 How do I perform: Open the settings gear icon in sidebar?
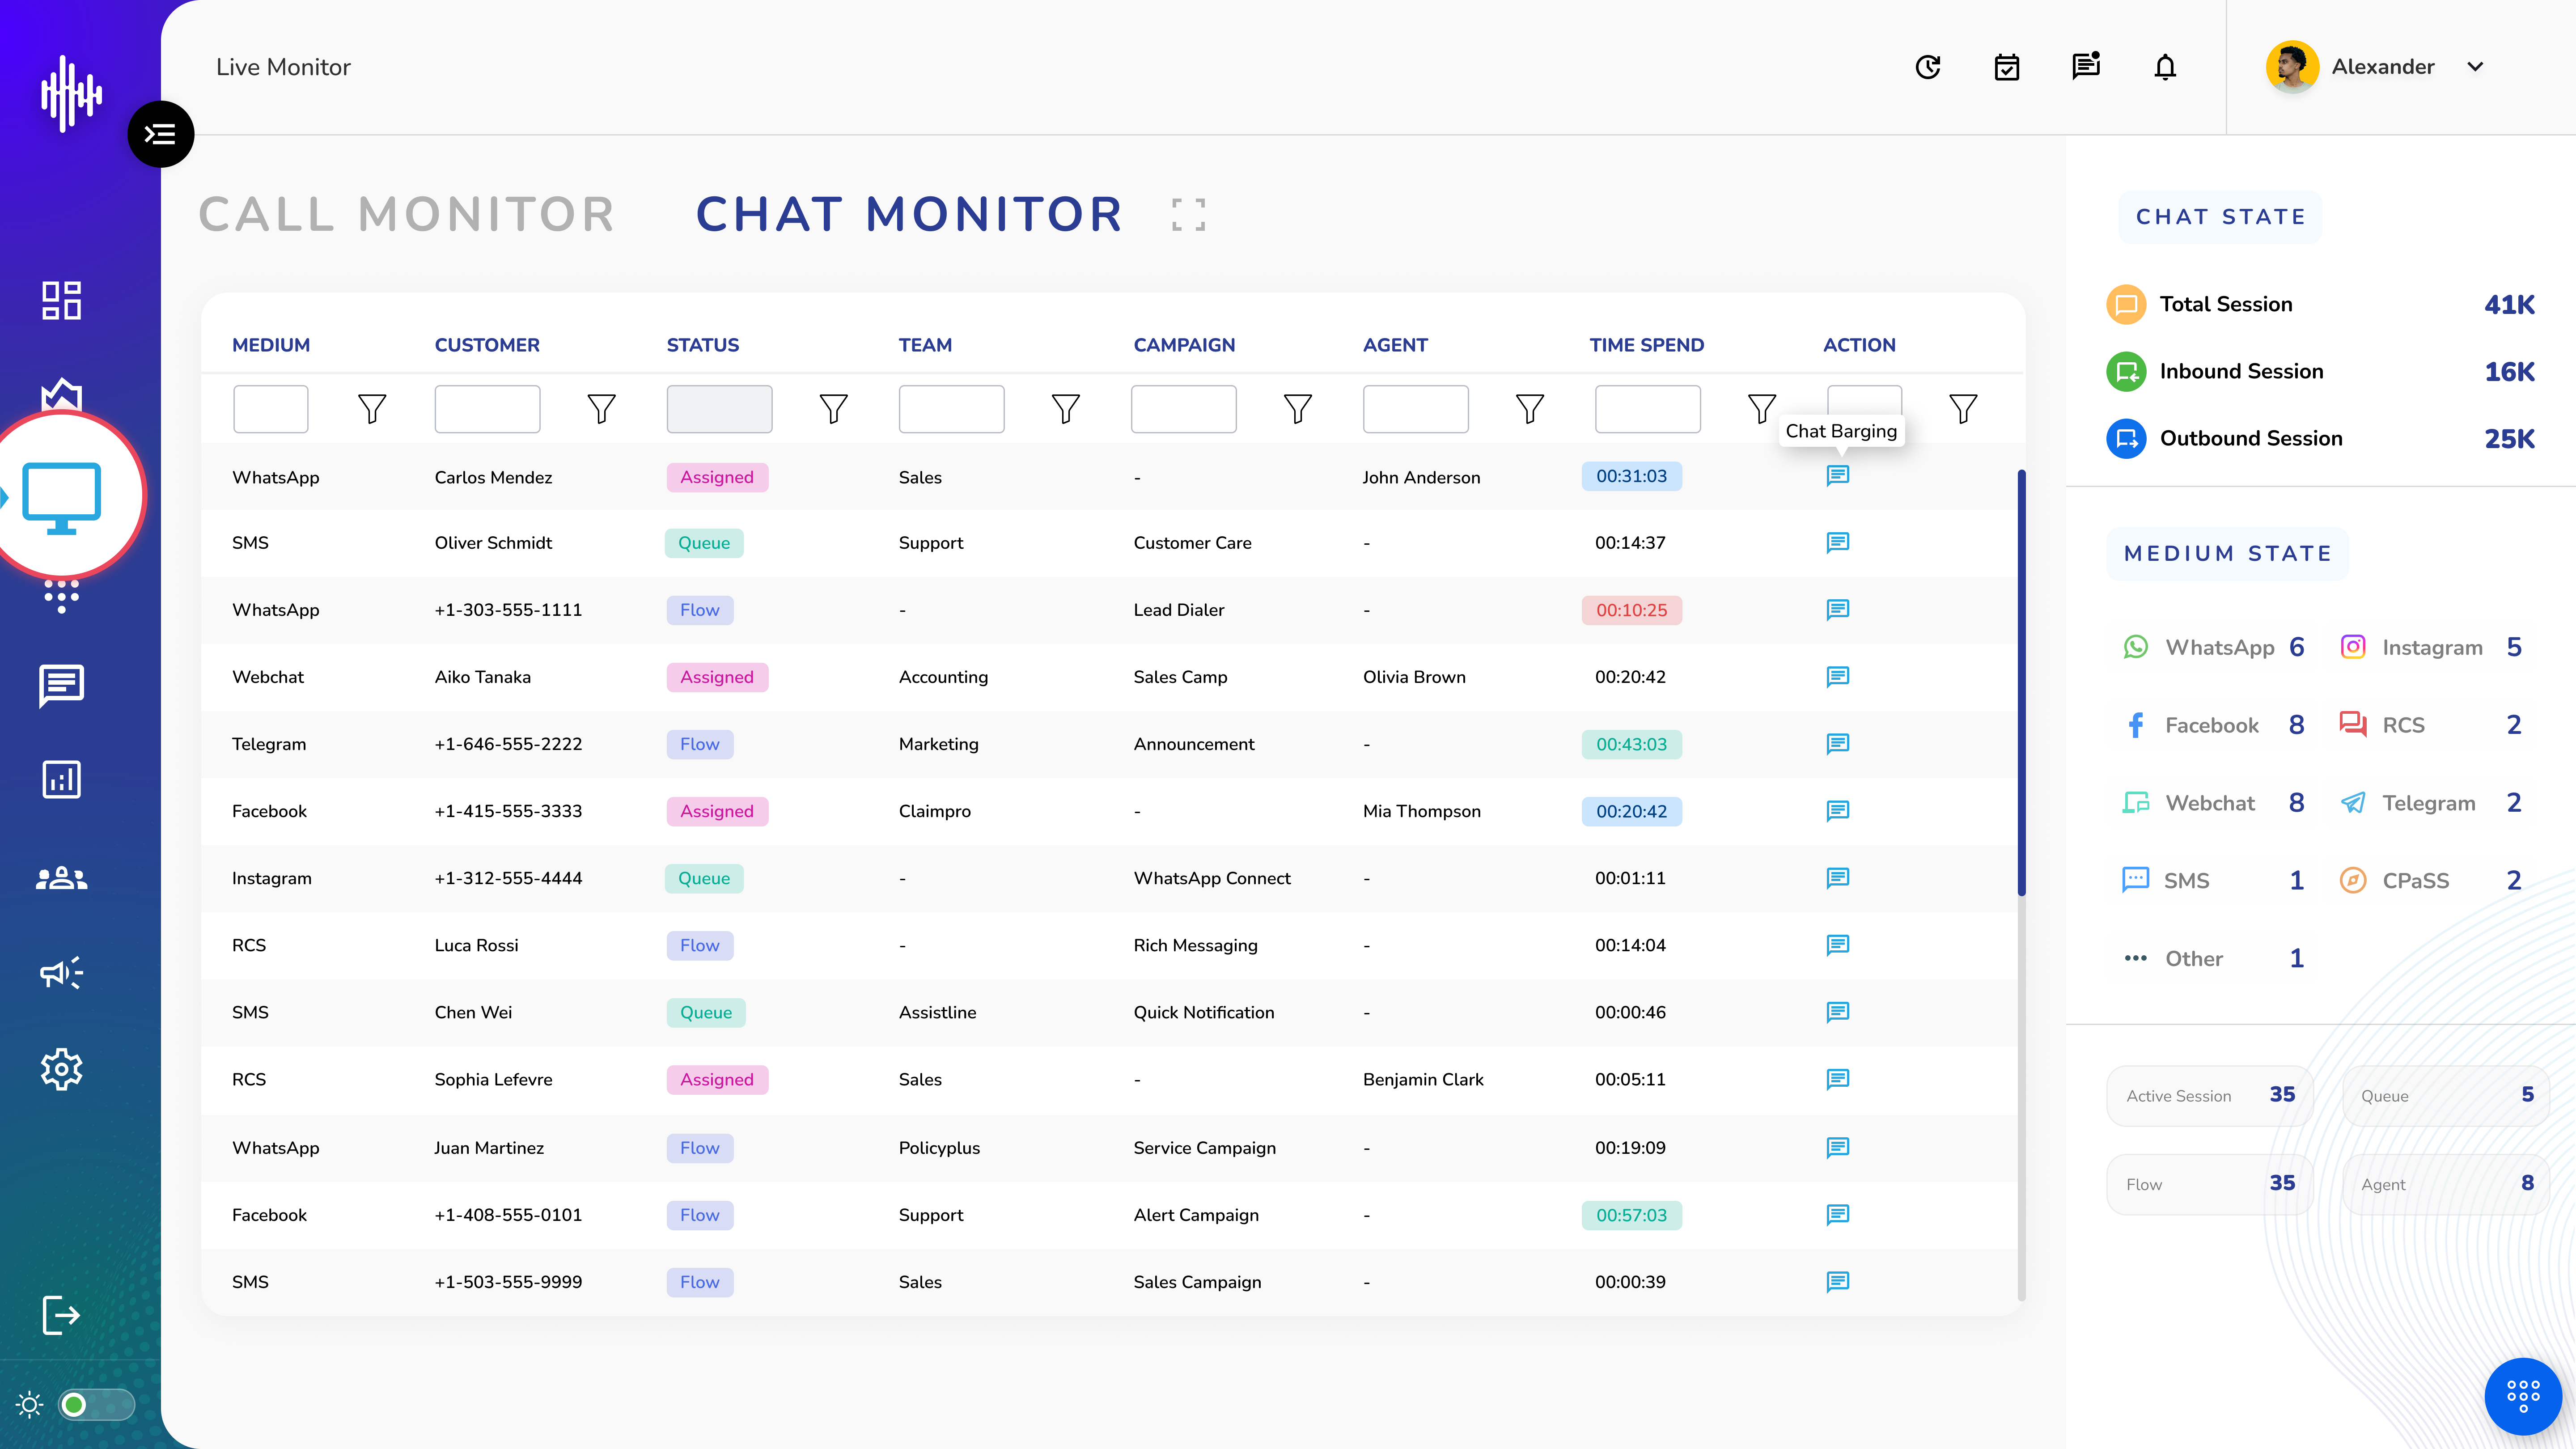pos(61,1069)
